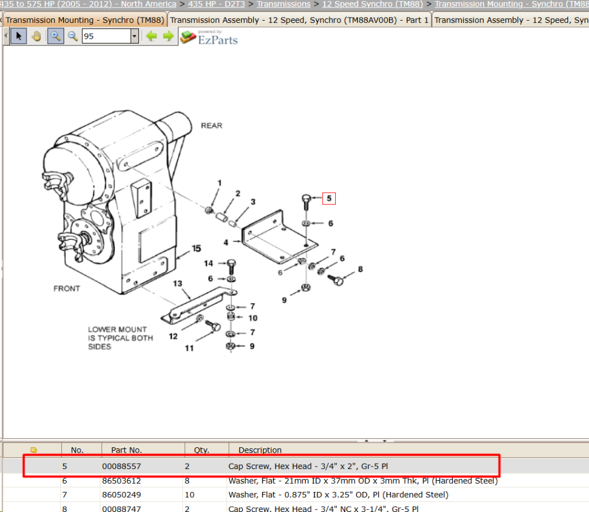The image size is (589, 512).
Task: Click the EzParts logo
Action: coord(209,38)
